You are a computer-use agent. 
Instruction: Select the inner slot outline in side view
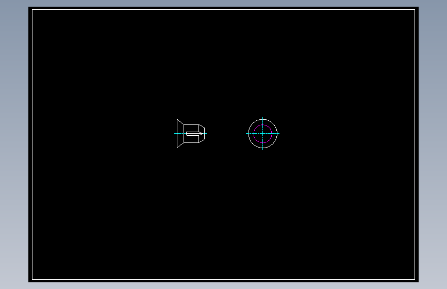click(194, 133)
